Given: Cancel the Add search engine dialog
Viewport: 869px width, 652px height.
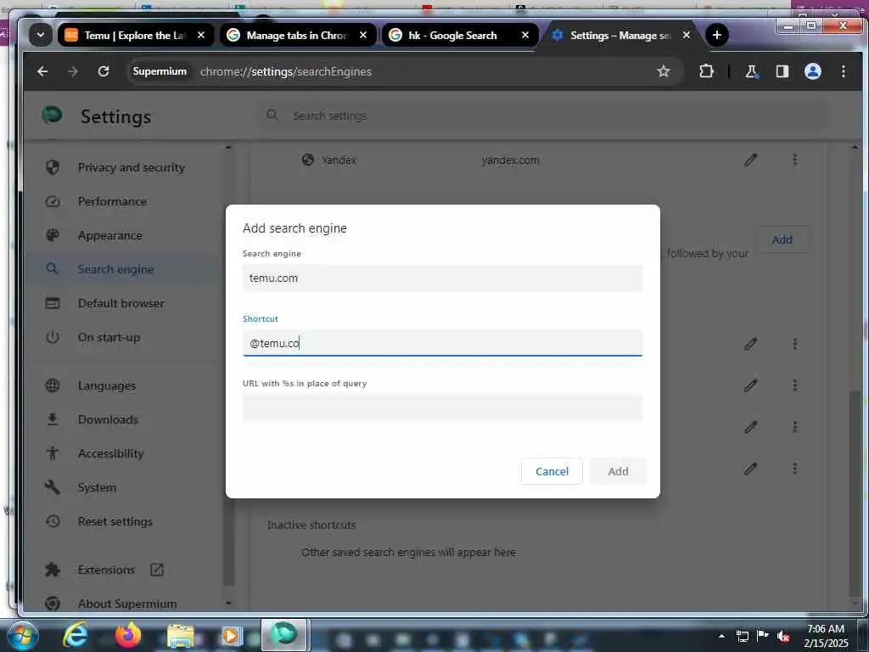Looking at the screenshot, I should click(552, 471).
